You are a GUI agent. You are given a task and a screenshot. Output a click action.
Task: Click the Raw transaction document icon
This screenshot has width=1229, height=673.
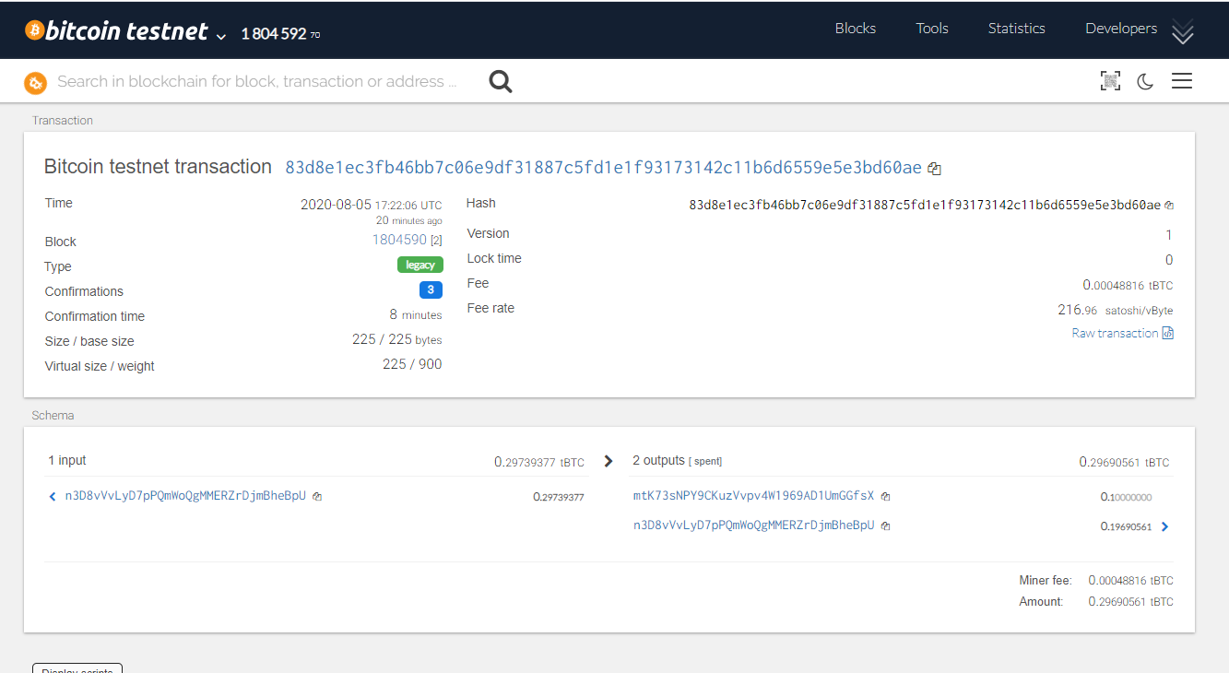[x=1168, y=333]
